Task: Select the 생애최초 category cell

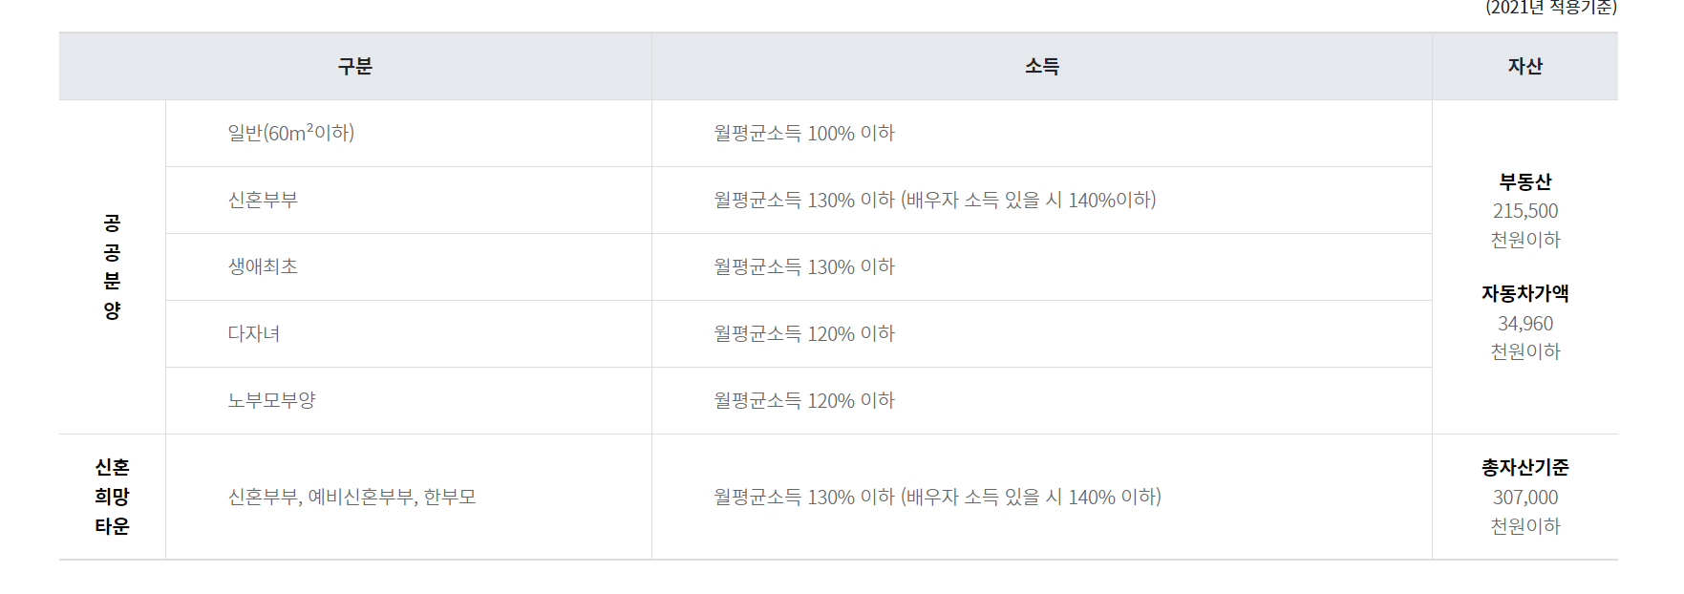Action: point(263,266)
